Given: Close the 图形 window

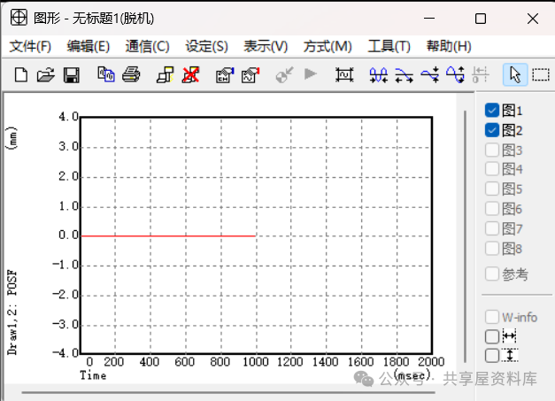Looking at the screenshot, I should (x=533, y=18).
